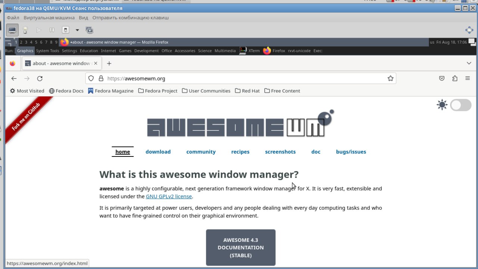The width and height of the screenshot is (478, 269).
Task: Follow the GNU GPLv2 license link
Action: point(169,196)
